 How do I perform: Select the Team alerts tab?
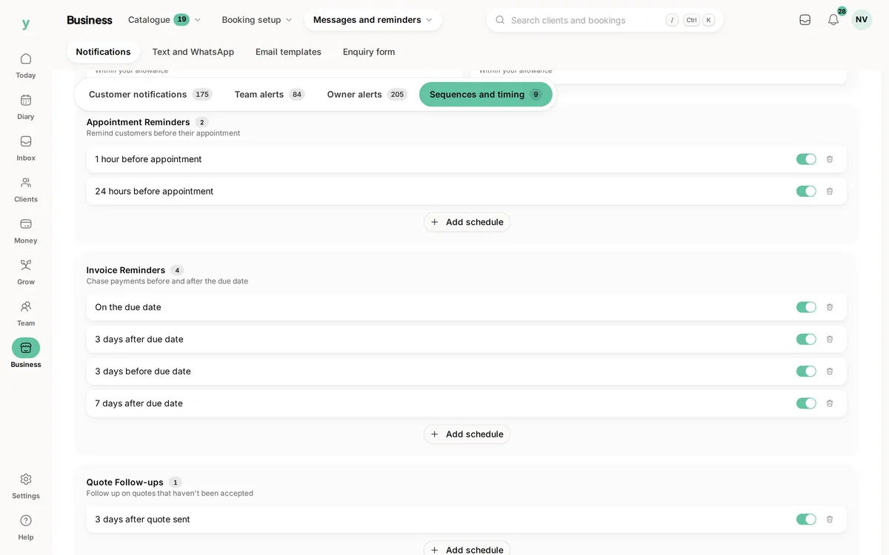coord(270,94)
